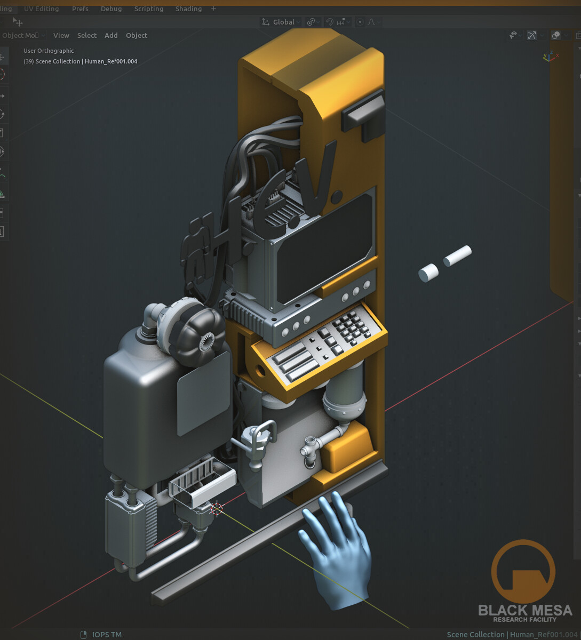
Task: Switch to the UV Editing workspace tab
Action: click(x=42, y=9)
